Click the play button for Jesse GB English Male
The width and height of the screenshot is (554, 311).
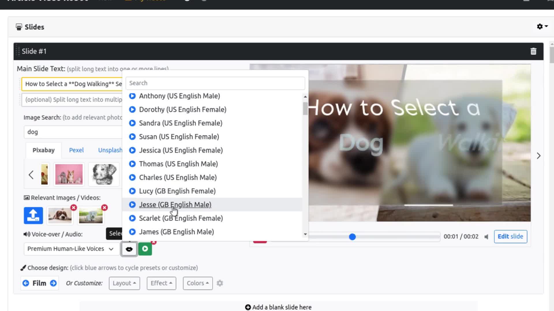[x=132, y=204]
